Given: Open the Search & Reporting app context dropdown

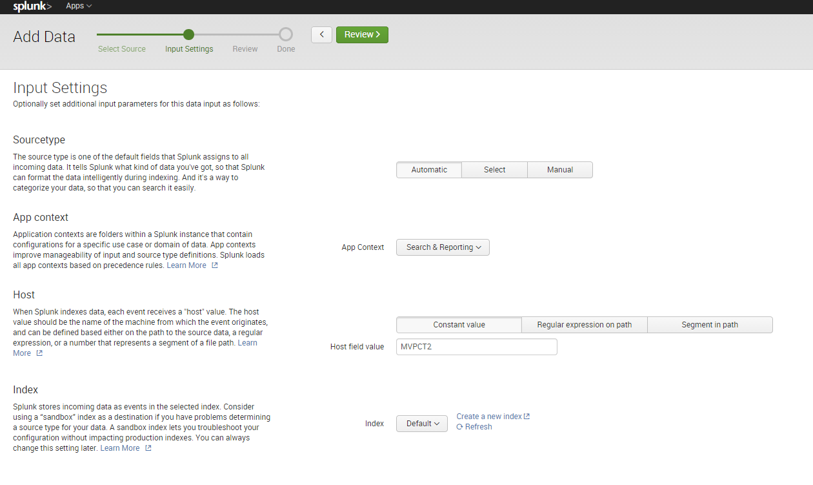Looking at the screenshot, I should coord(443,247).
